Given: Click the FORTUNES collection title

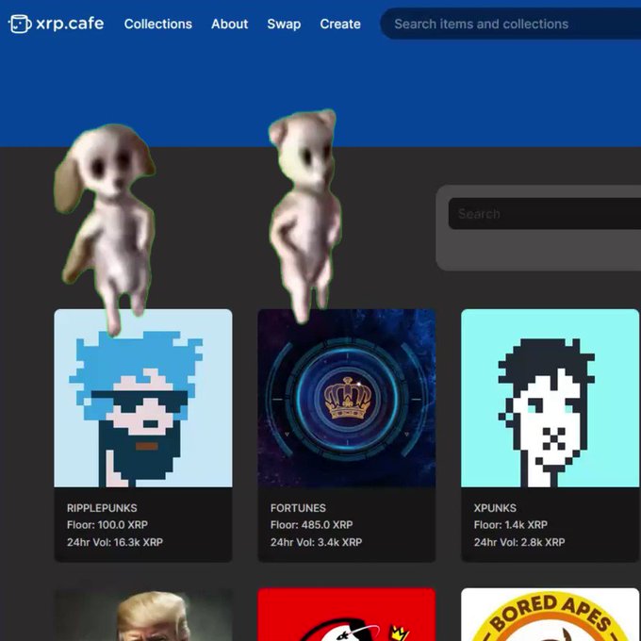Looking at the screenshot, I should tap(298, 508).
